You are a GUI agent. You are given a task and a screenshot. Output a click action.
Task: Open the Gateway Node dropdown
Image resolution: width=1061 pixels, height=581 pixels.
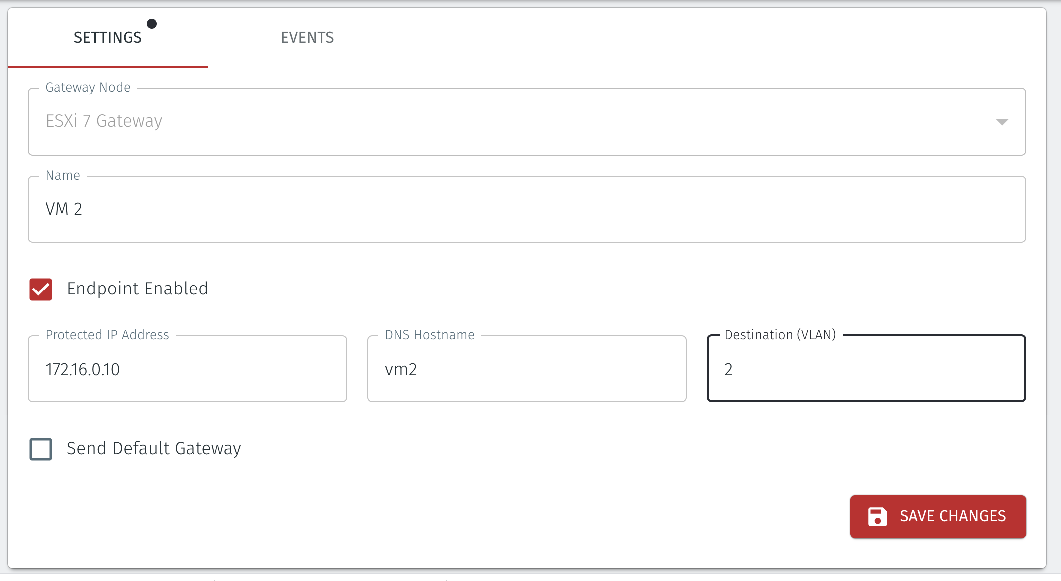(527, 122)
